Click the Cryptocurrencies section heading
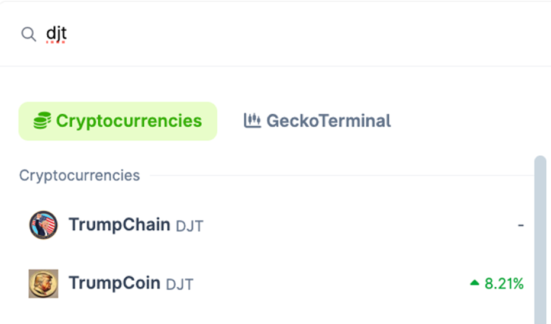Screen dimensions: 551x324 (79, 175)
